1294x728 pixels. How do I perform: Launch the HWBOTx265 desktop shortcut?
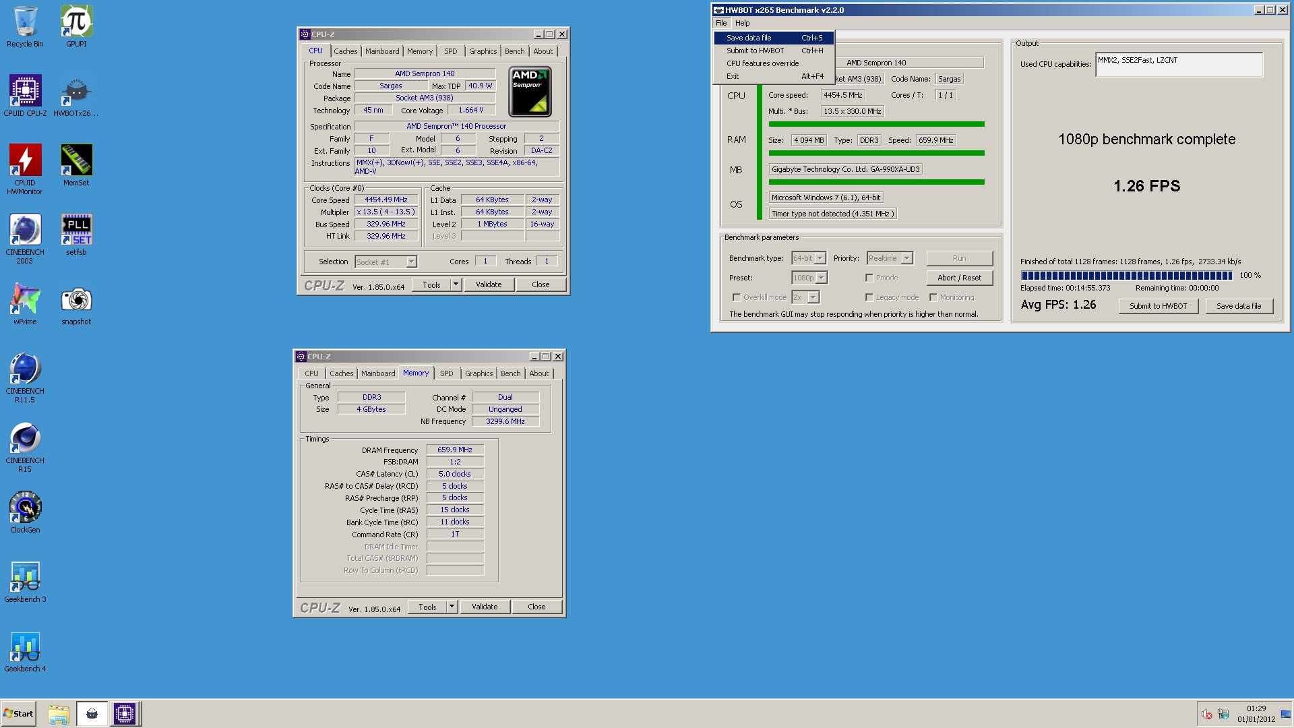coord(76,96)
